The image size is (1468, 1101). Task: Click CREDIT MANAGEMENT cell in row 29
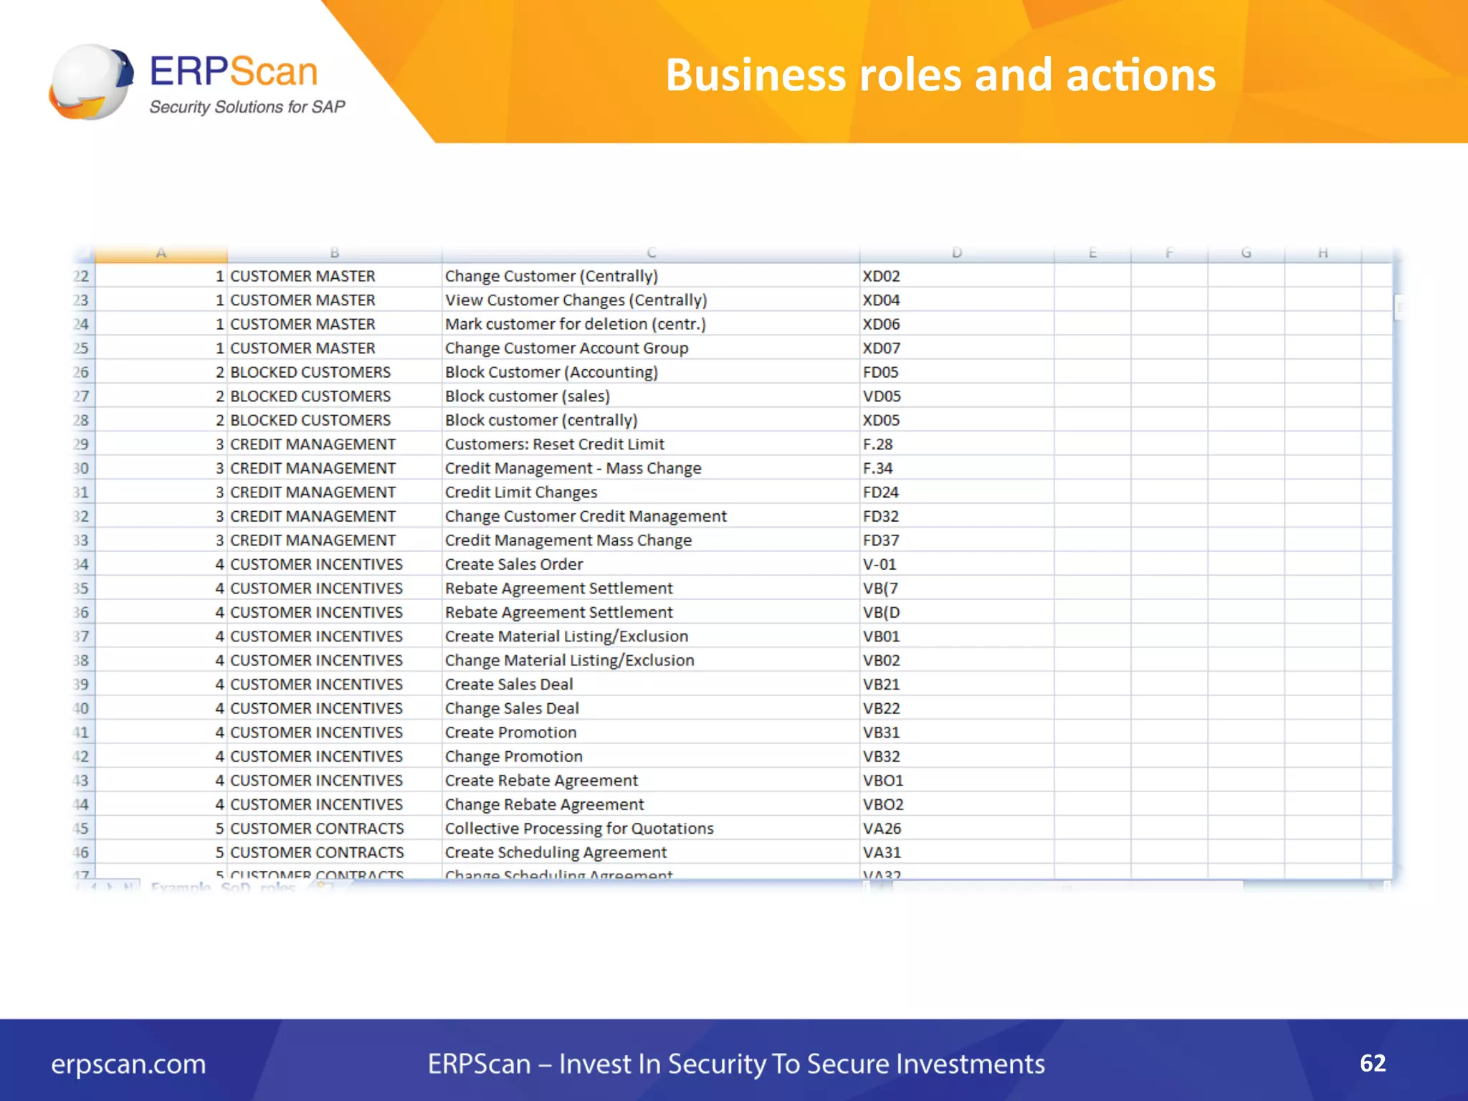pyautogui.click(x=334, y=444)
